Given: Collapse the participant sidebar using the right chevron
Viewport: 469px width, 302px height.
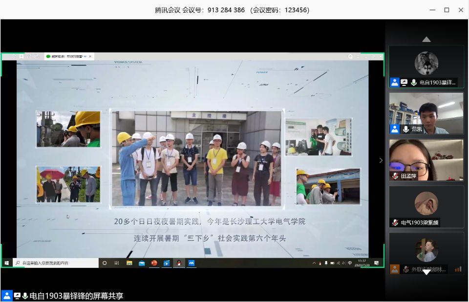Looking at the screenshot, I should click(x=381, y=160).
